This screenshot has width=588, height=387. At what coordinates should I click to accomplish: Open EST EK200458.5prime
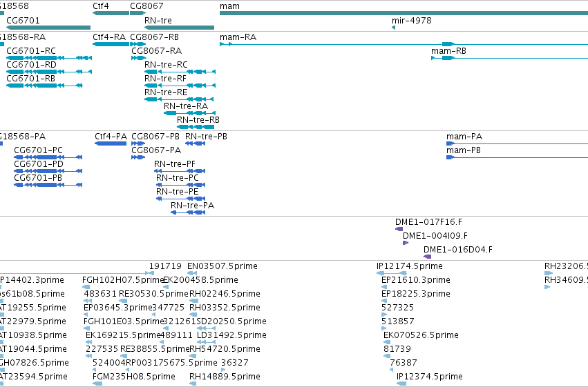[200, 280]
